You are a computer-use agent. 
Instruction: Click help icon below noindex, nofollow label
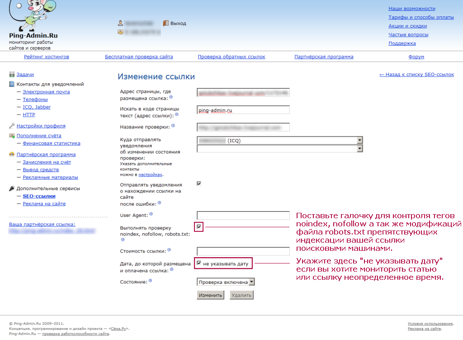pos(123,240)
